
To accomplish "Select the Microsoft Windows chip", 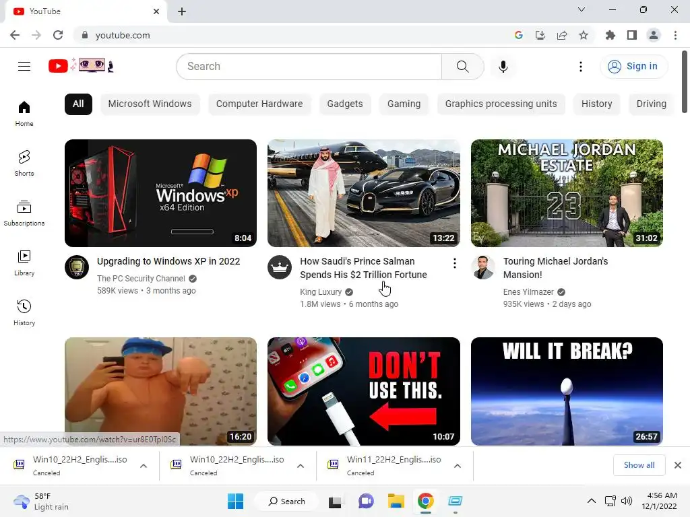I will click(x=150, y=104).
